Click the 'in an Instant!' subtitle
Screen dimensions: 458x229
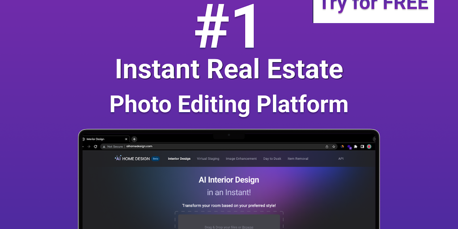point(229,192)
